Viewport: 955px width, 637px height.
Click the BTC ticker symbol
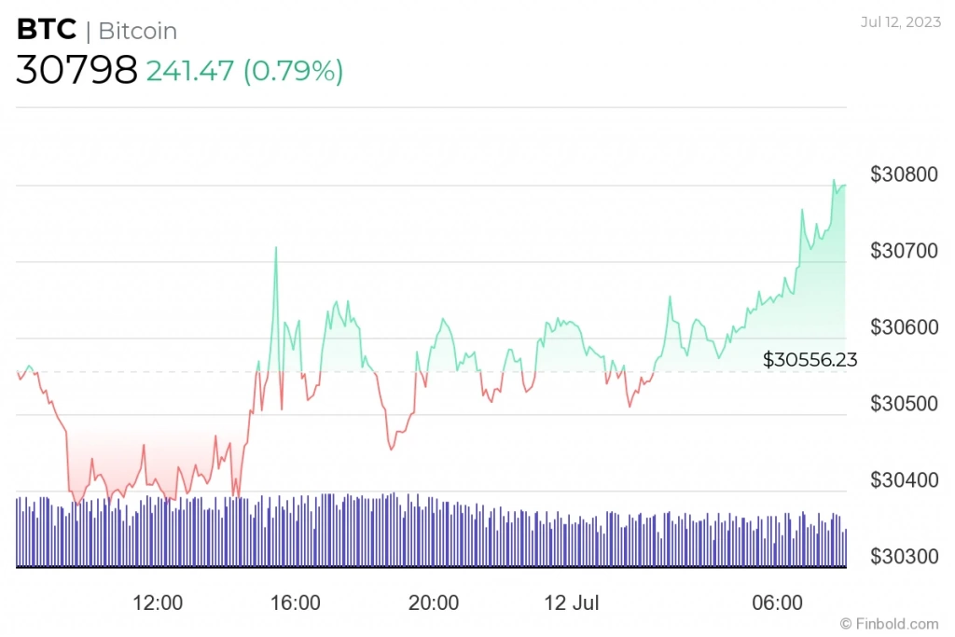47,29
